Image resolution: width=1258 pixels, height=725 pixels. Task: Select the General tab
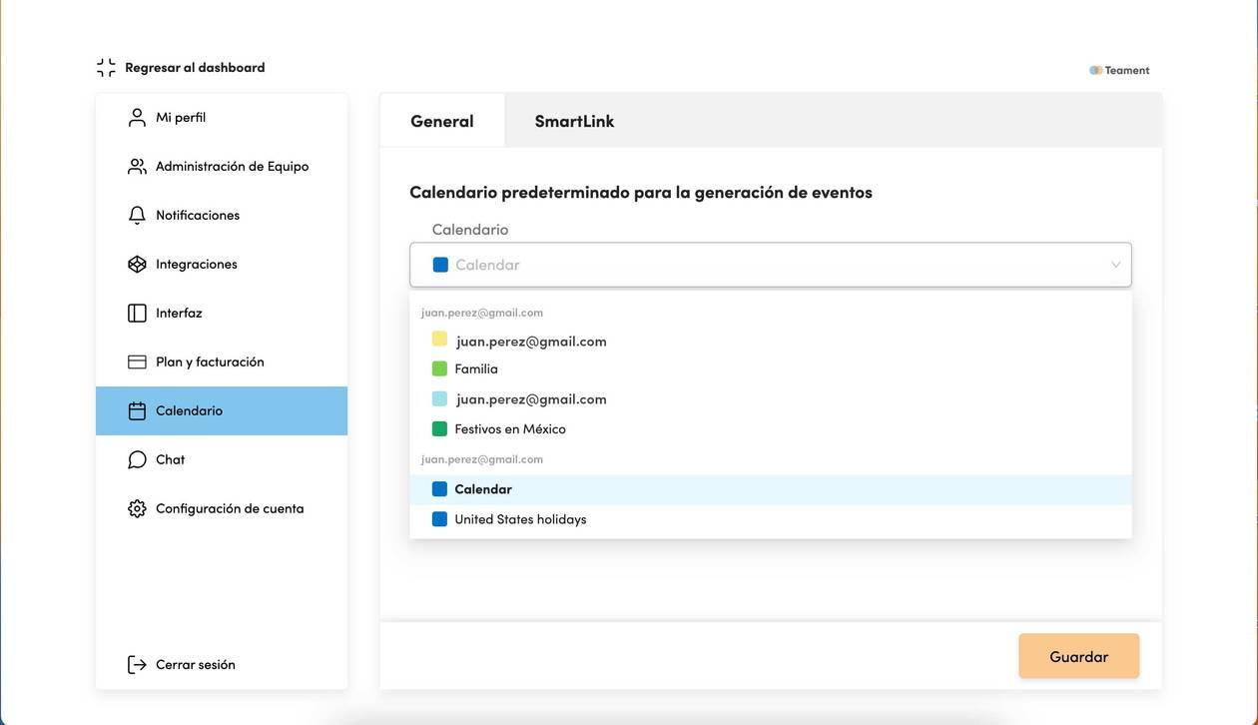[x=442, y=121]
